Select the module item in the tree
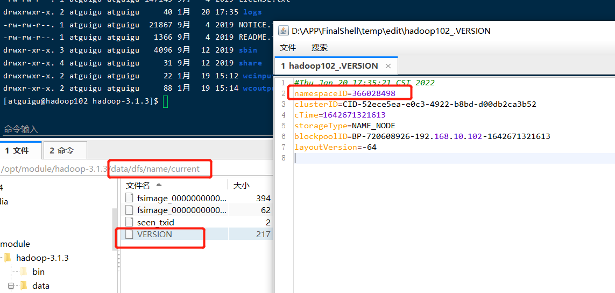 pos(15,244)
